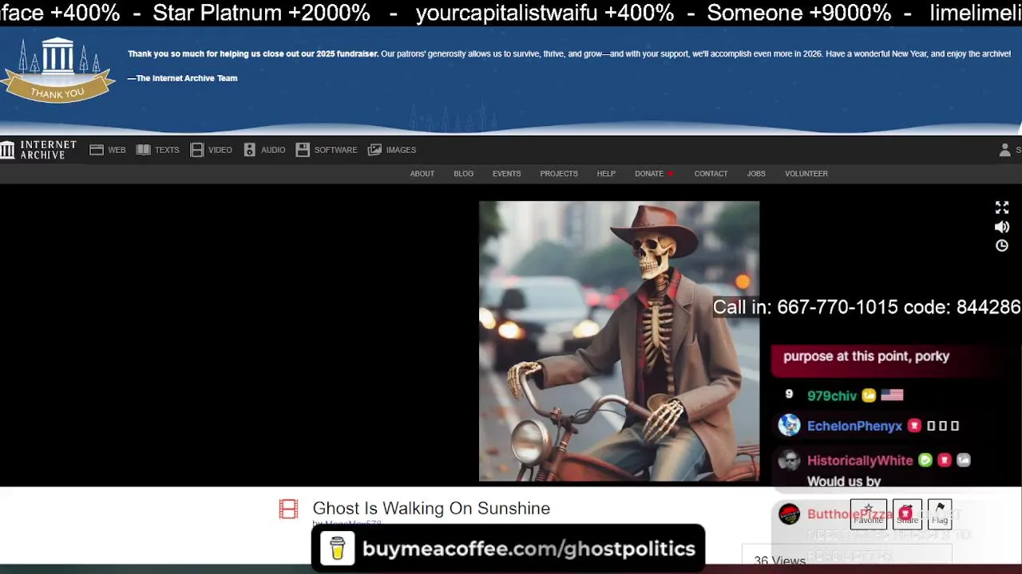Open the Volunteer link
This screenshot has width=1022, height=574.
tap(806, 174)
